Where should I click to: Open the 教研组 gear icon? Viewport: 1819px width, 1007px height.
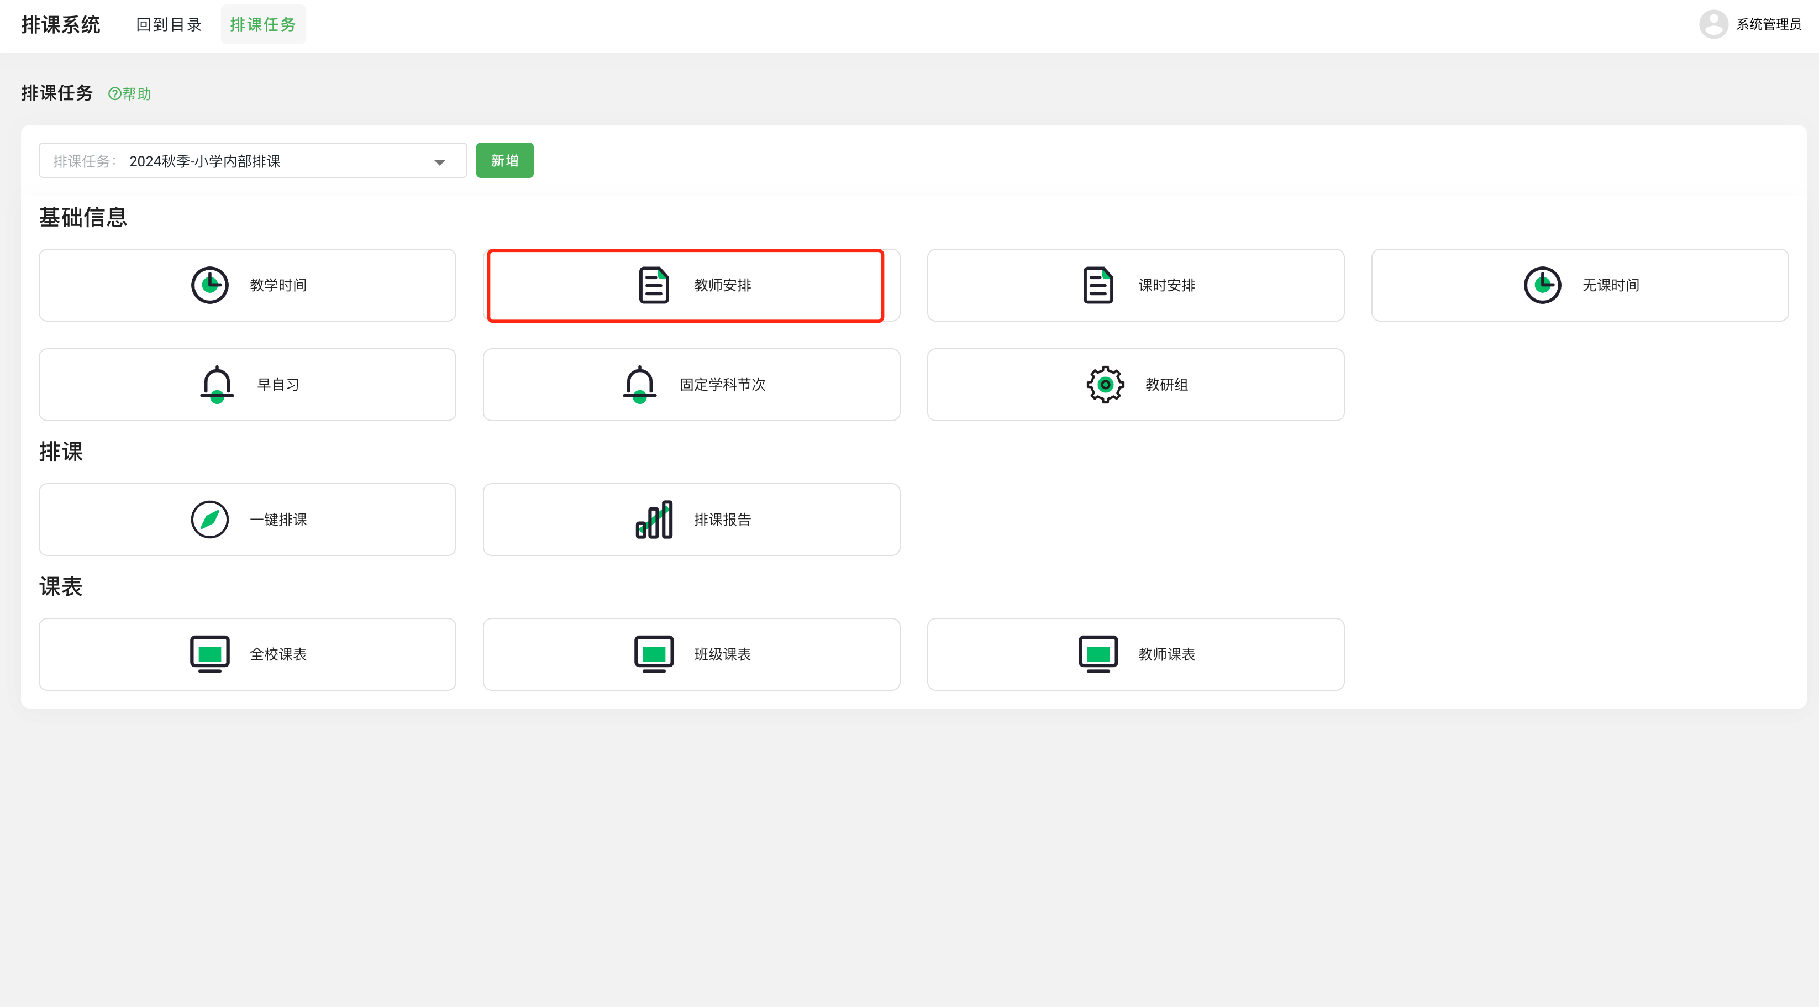pyautogui.click(x=1105, y=385)
